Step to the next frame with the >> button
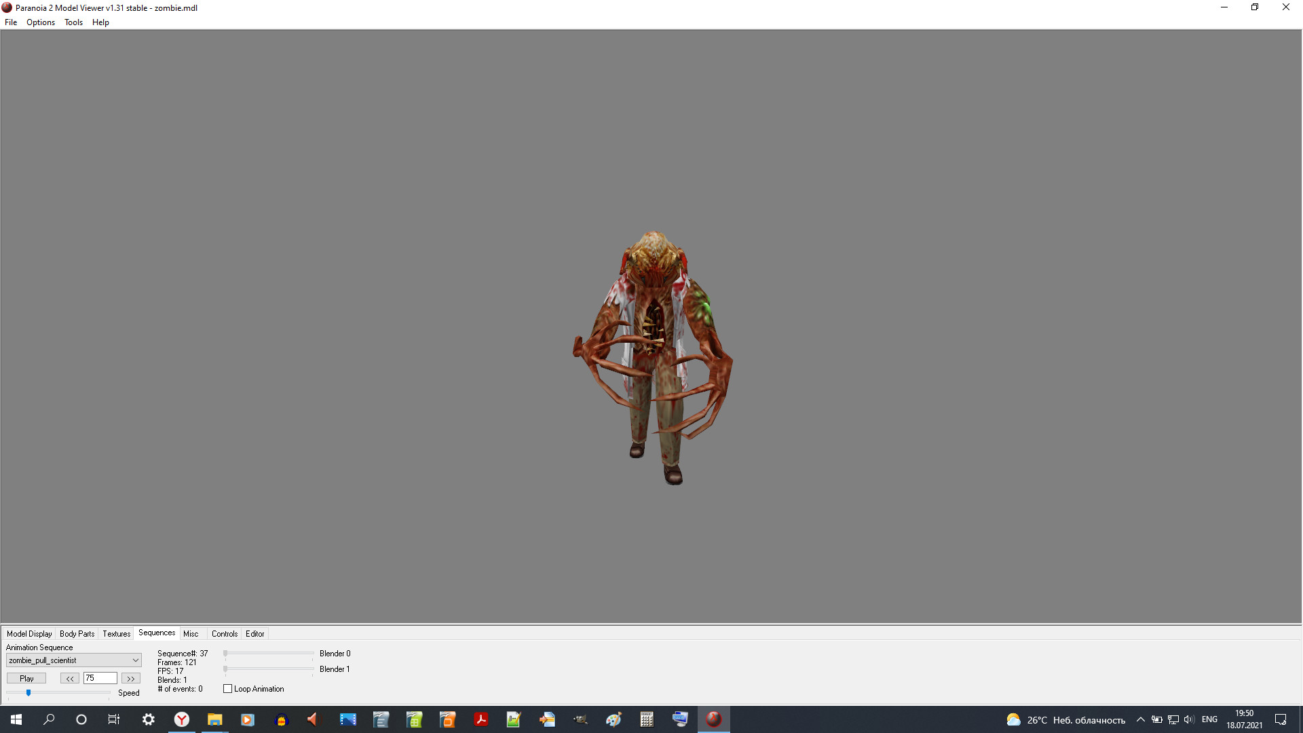This screenshot has height=733, width=1303. click(x=130, y=677)
